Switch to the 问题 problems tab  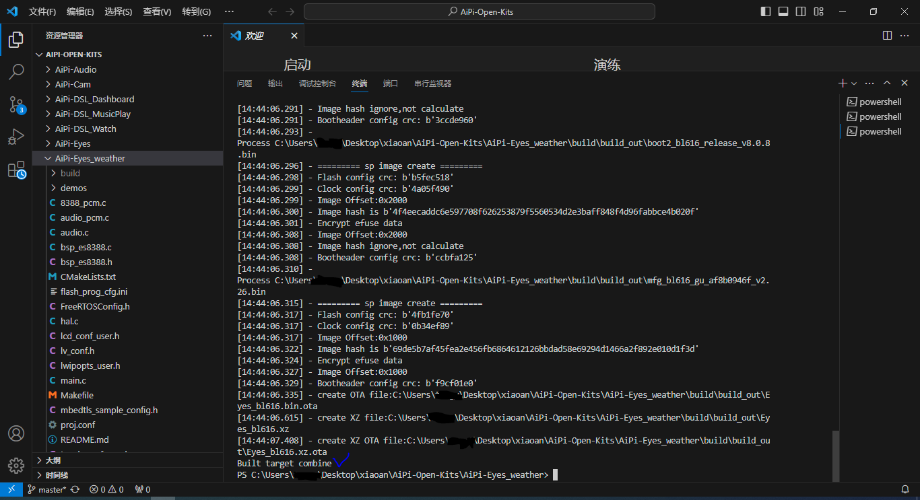[244, 83]
